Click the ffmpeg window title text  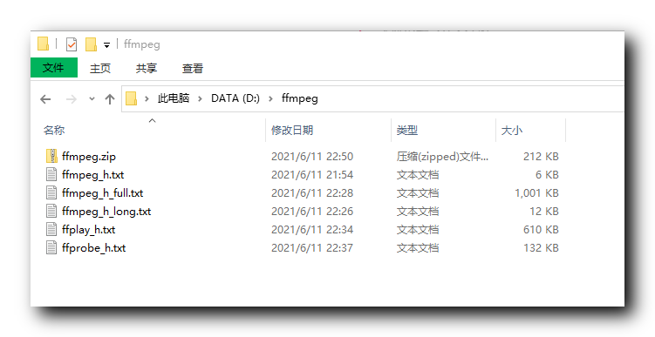142,44
